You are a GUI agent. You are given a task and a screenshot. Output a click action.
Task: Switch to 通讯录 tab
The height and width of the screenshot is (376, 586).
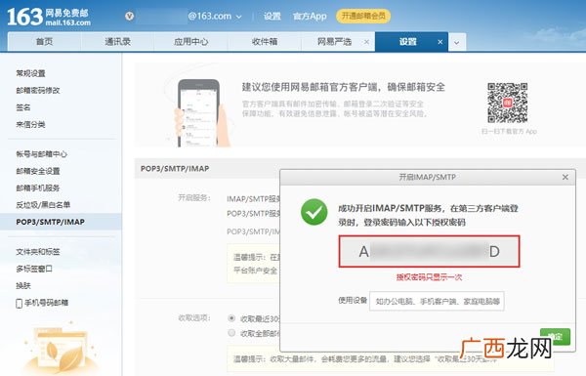[118, 41]
